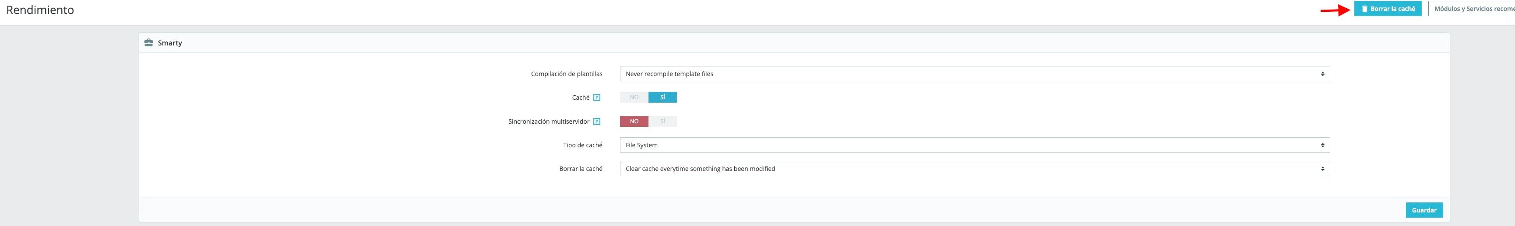Open Módulos y Servicios recomendados
The height and width of the screenshot is (226, 1515).
point(1472,9)
